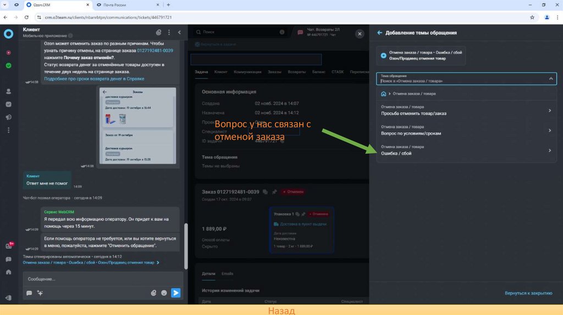Open the emoji picker in message box
Screen dimensions: 563x315
tap(164, 293)
